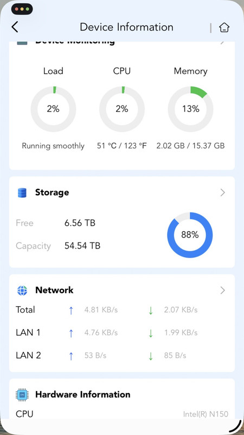Open the home icon in the header
Viewport: 244px width, 435px height.
[224, 28]
